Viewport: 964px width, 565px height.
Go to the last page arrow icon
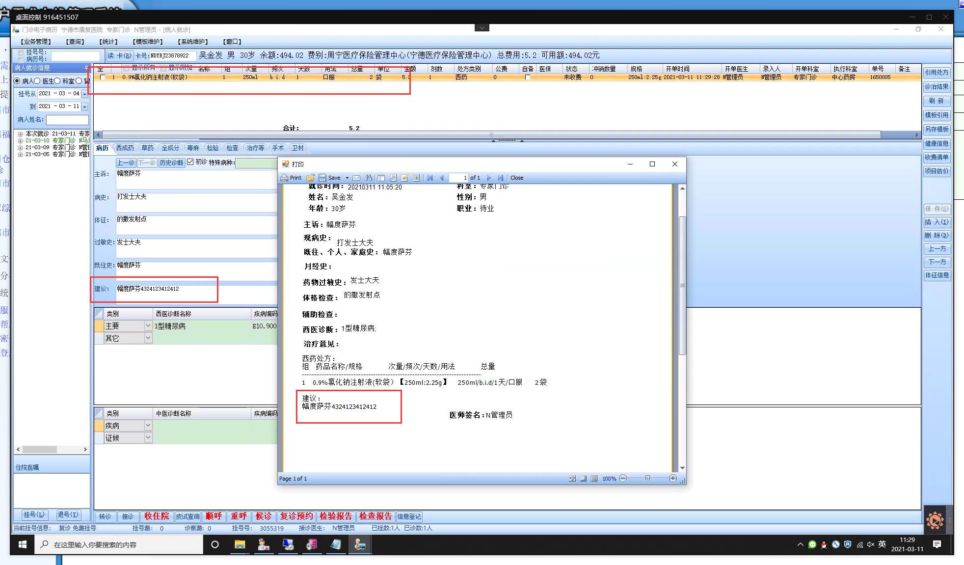click(x=501, y=178)
